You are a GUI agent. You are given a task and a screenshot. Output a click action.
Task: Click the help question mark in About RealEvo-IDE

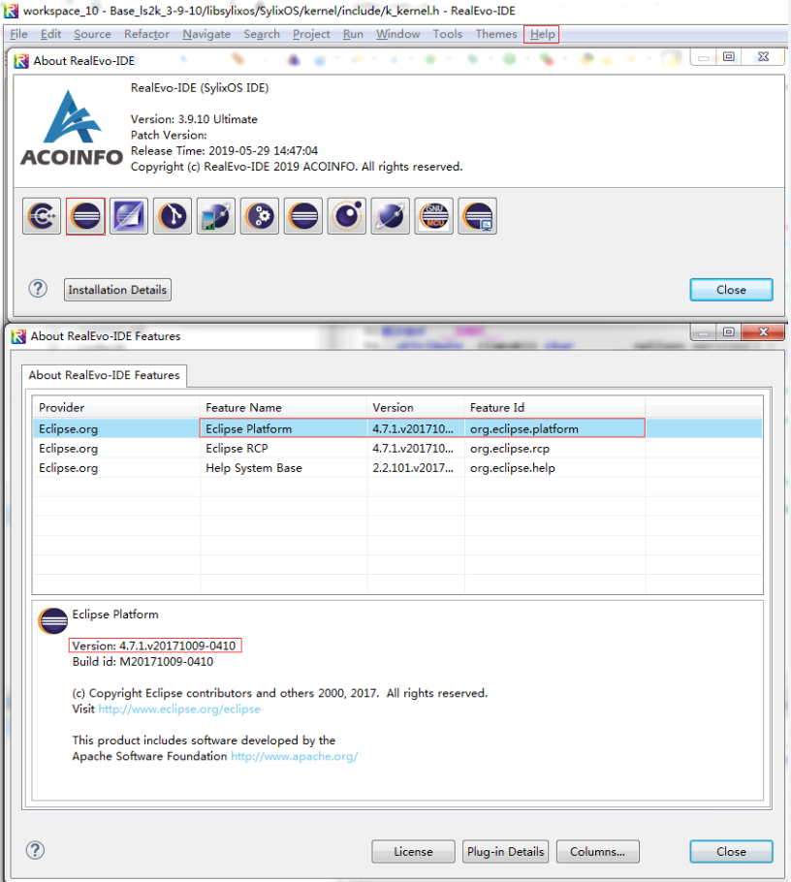(x=38, y=289)
